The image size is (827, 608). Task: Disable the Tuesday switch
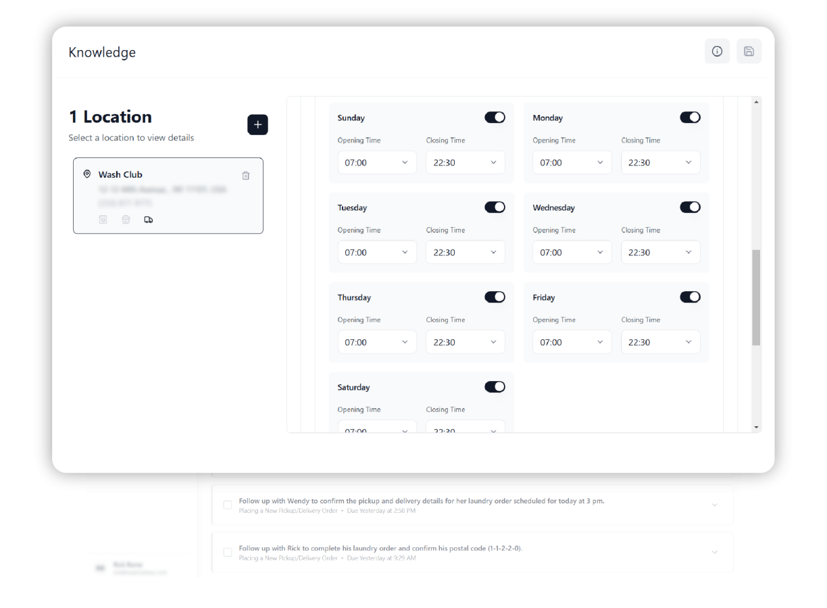[x=495, y=207]
